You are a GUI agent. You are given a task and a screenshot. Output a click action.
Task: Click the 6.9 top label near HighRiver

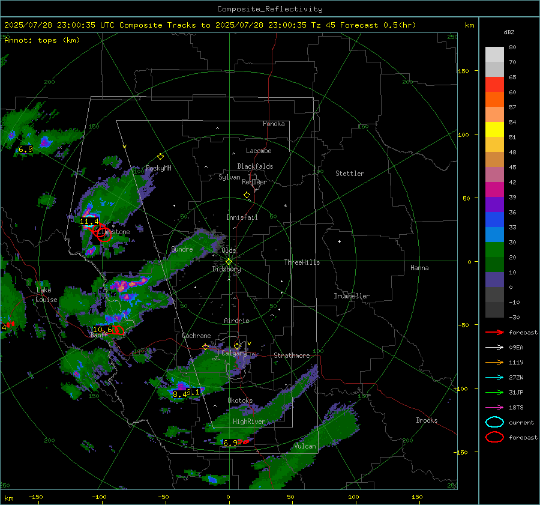coord(230,443)
